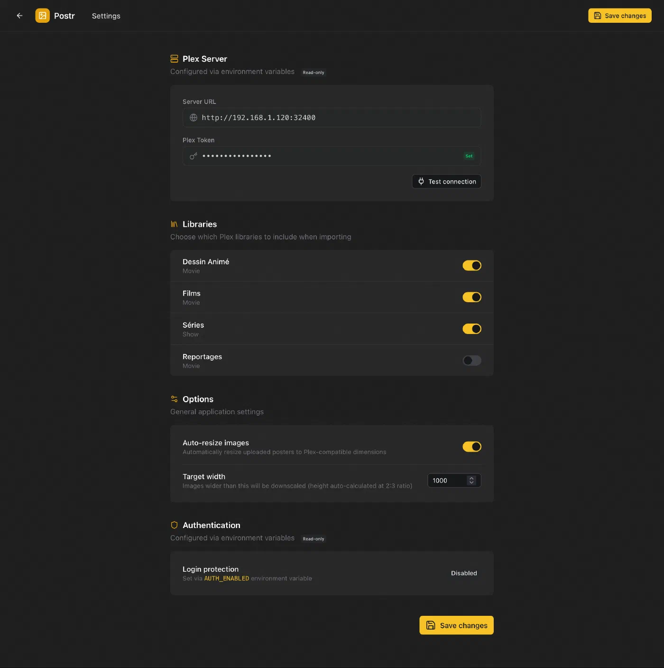Click the AUTH_ENABLED variable name
Screen dimensions: 664x668
pos(227,579)
